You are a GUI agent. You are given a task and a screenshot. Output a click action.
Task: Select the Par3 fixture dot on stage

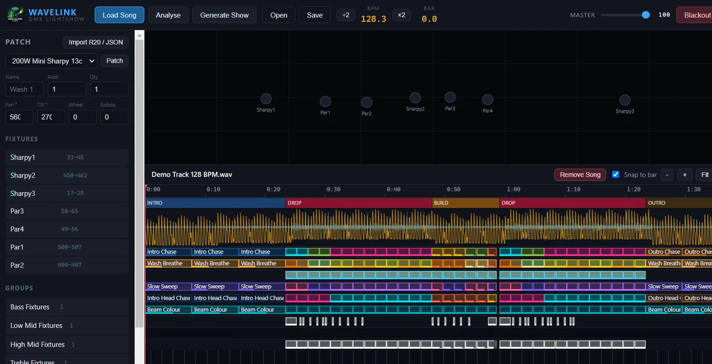tap(450, 97)
